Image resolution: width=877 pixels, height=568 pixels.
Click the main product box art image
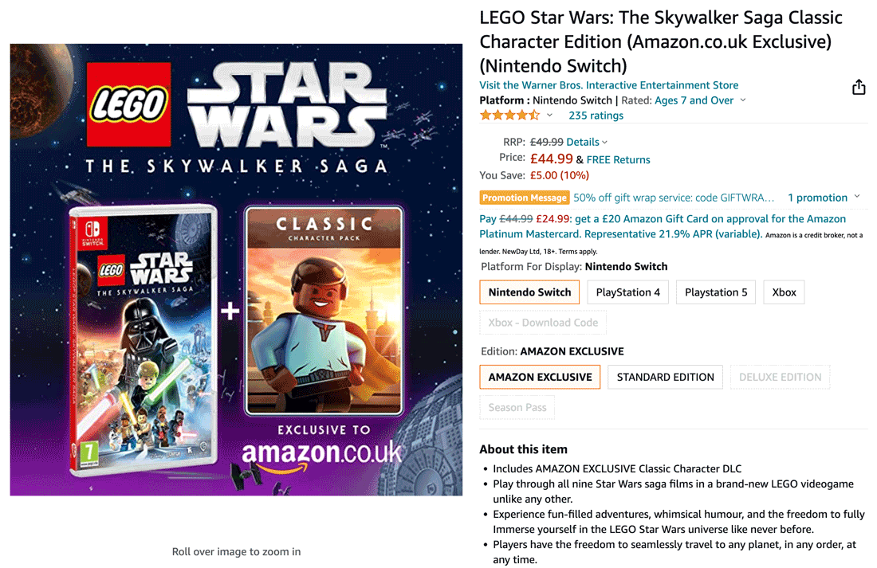tap(236, 269)
